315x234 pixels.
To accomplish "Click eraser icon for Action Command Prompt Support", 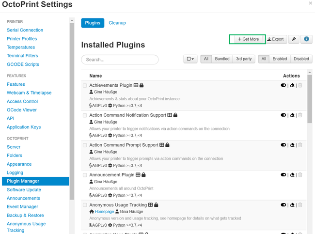I will click(292, 145).
